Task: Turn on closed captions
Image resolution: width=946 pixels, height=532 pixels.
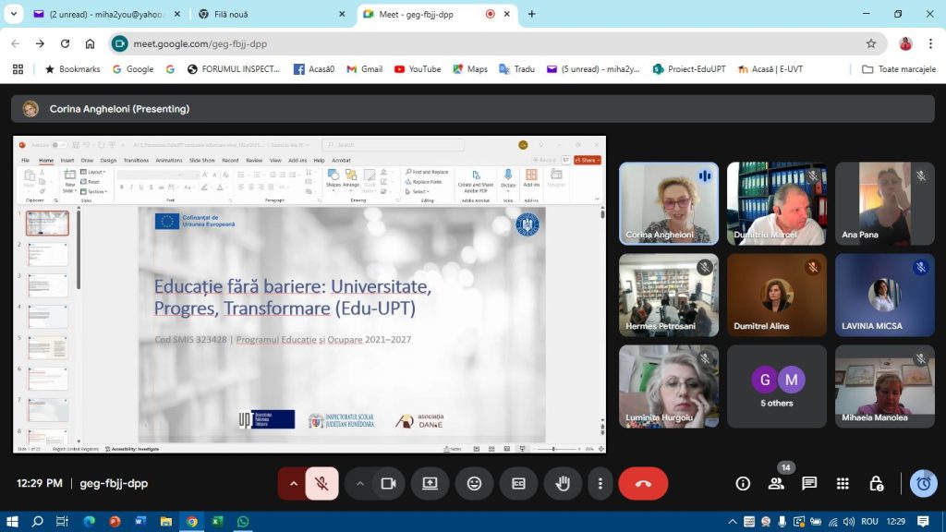Action: (518, 483)
